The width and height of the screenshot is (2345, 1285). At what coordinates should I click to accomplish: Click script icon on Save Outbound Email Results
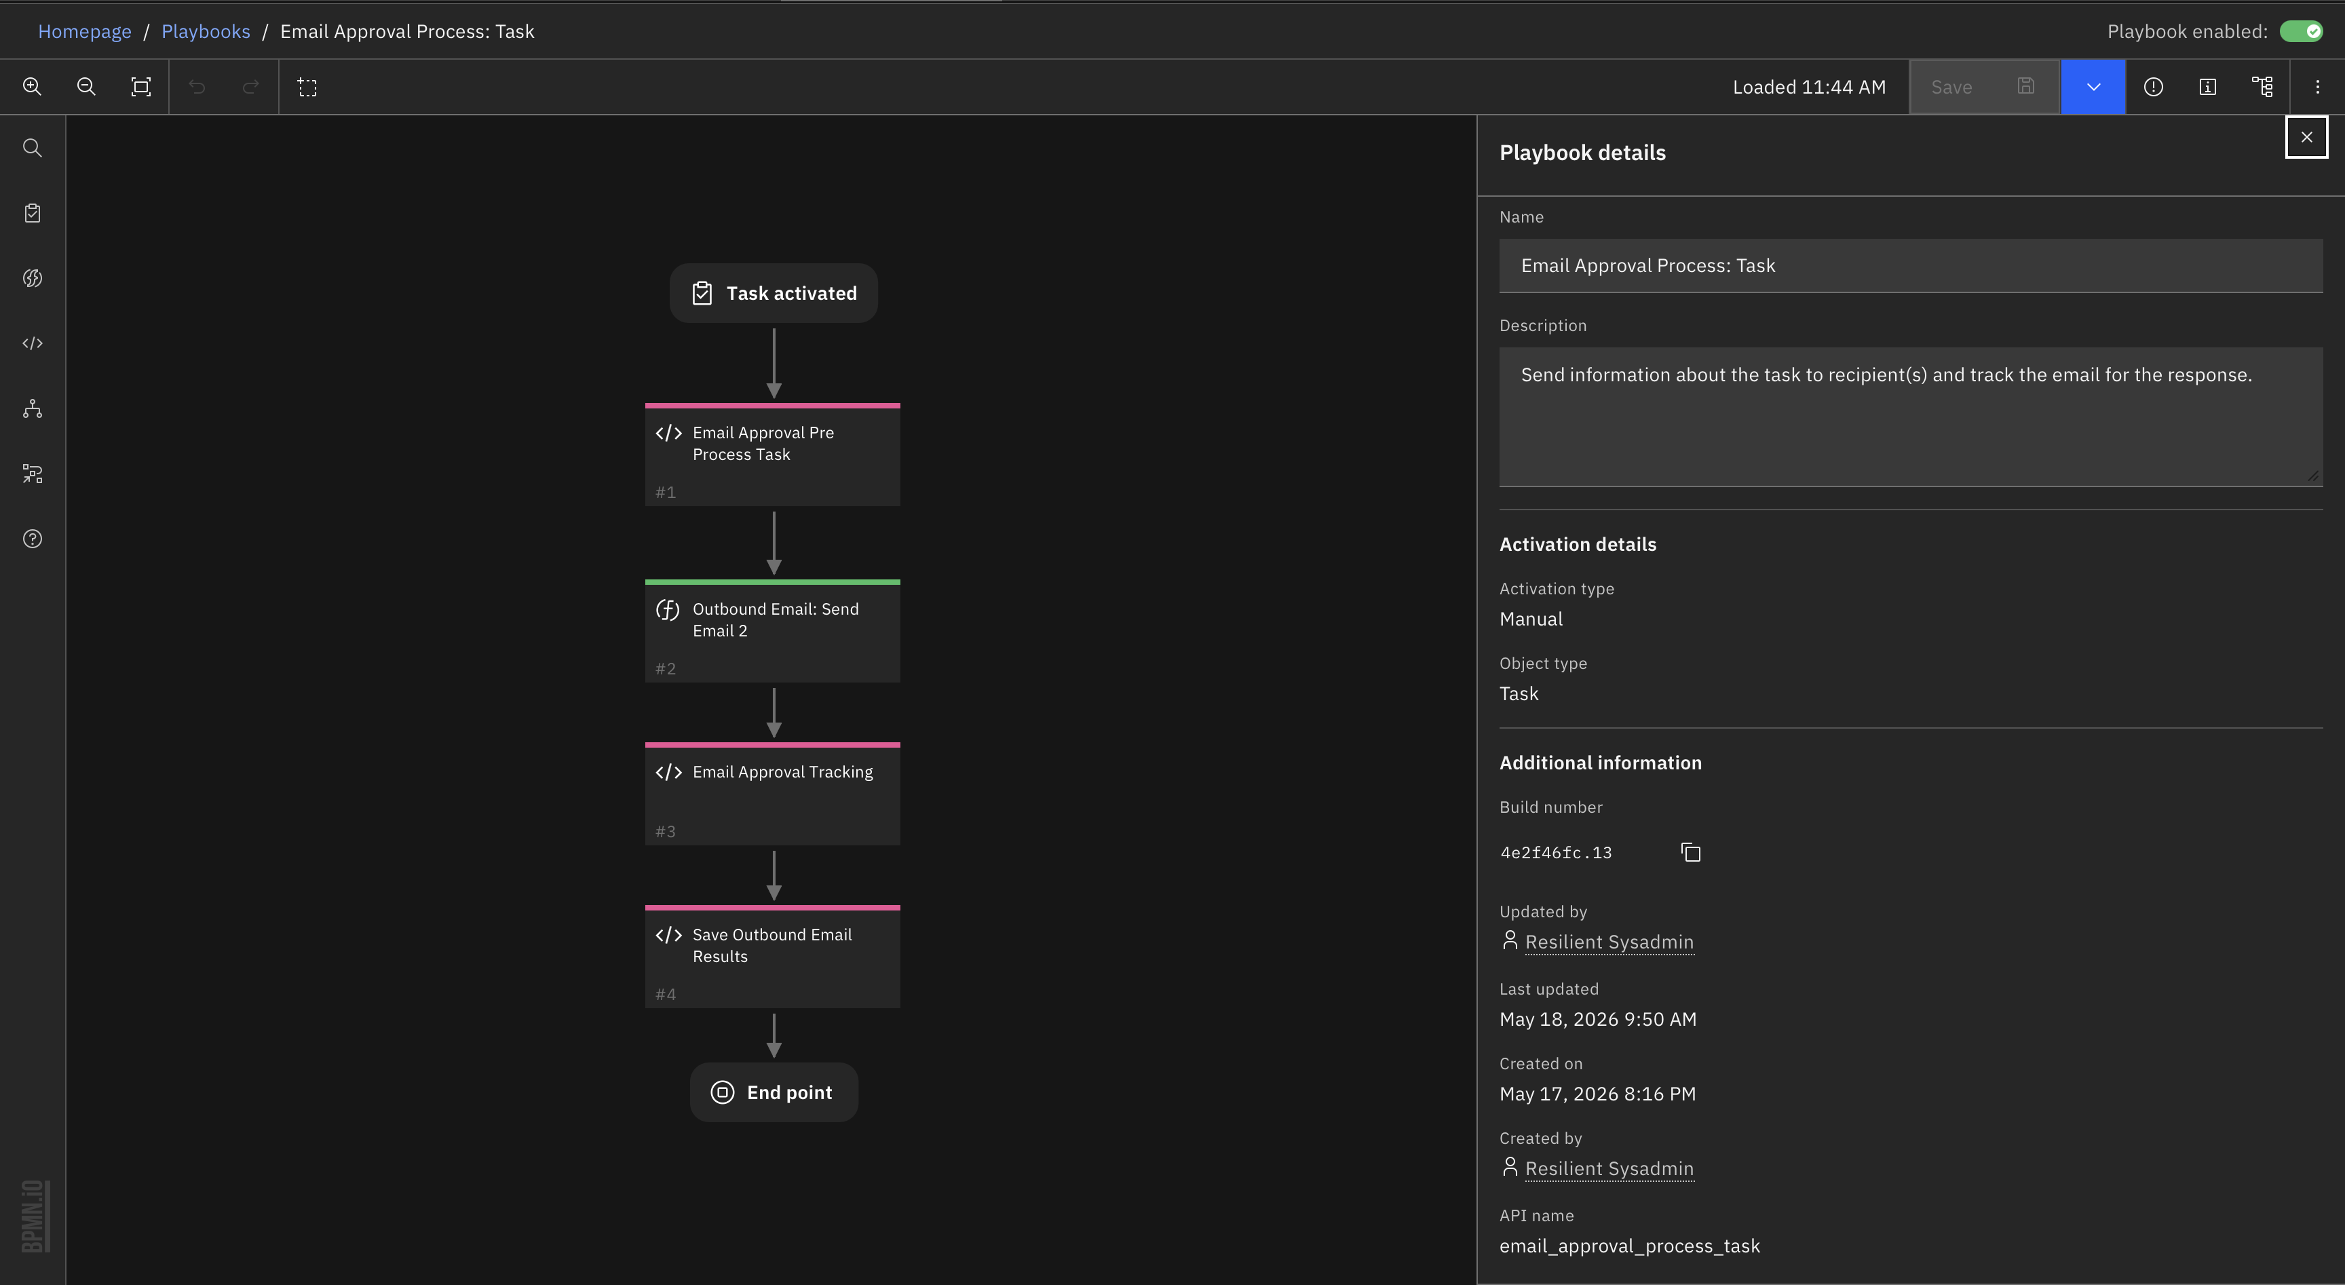pyautogui.click(x=669, y=936)
